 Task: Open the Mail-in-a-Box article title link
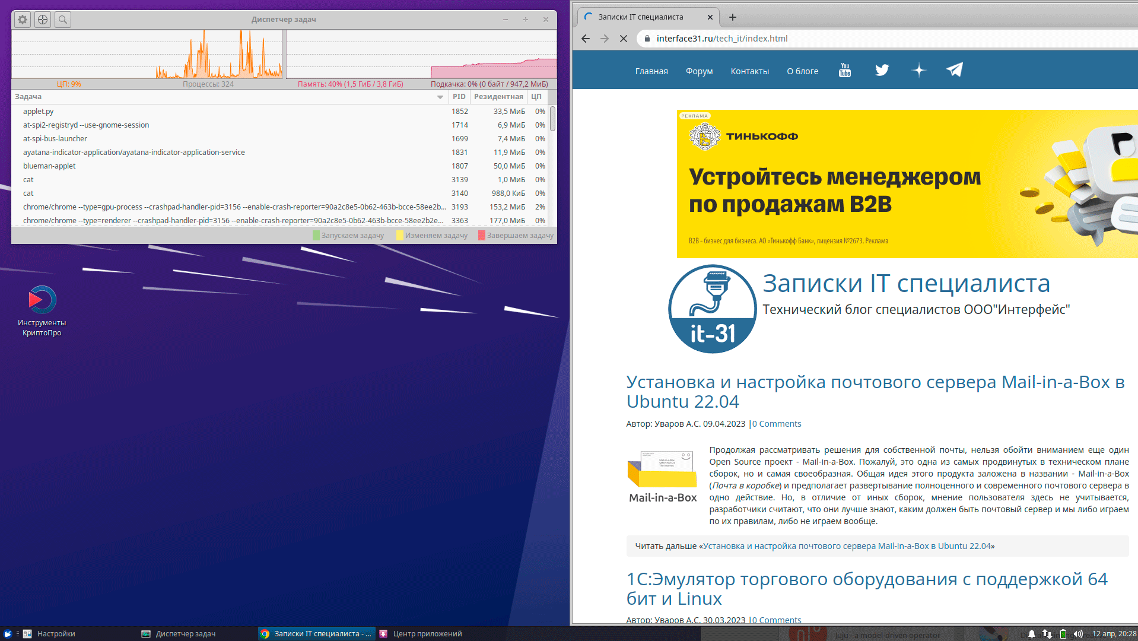(x=876, y=392)
